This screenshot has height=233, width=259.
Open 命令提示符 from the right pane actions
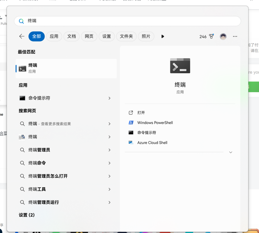pyautogui.click(x=146, y=133)
